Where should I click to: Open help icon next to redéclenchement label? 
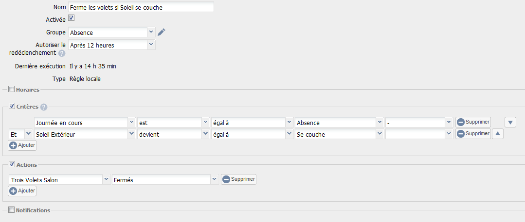tap(62, 53)
